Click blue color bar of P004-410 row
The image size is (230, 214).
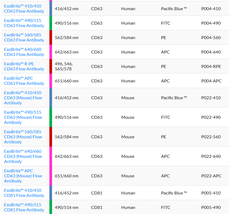click(x=51, y=9)
